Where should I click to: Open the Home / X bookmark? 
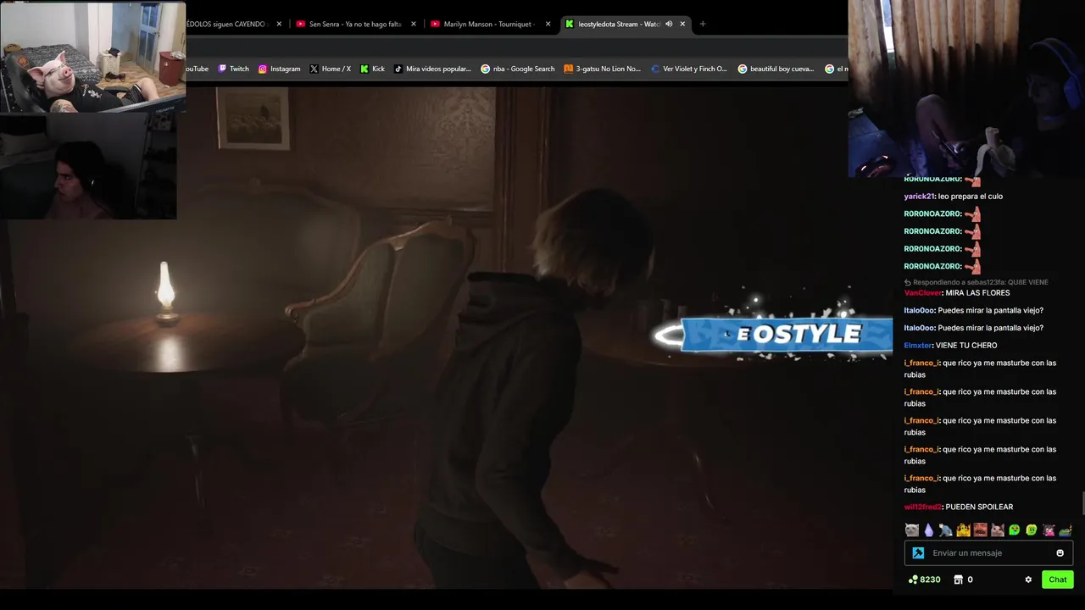[x=330, y=69]
